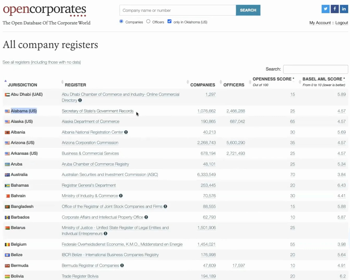Image resolution: width=350 pixels, height=280 pixels.
Task: Sort table by Officers column arrows
Action: [221, 82]
